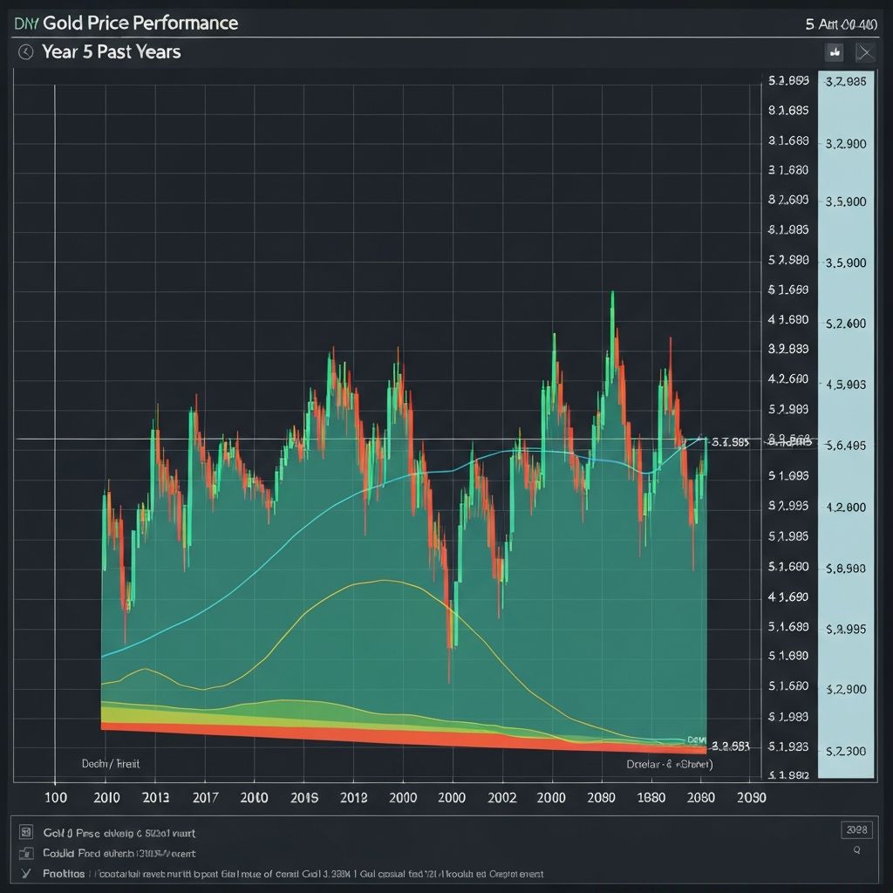Click the back chevron beside Year 5
This screenshot has width=893, height=893.
[24, 51]
